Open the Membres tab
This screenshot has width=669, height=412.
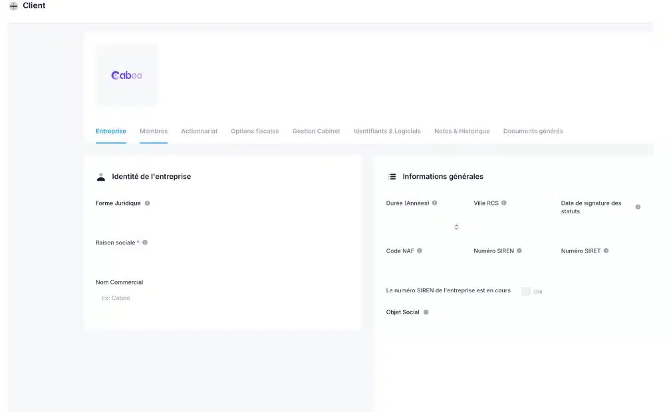154,132
